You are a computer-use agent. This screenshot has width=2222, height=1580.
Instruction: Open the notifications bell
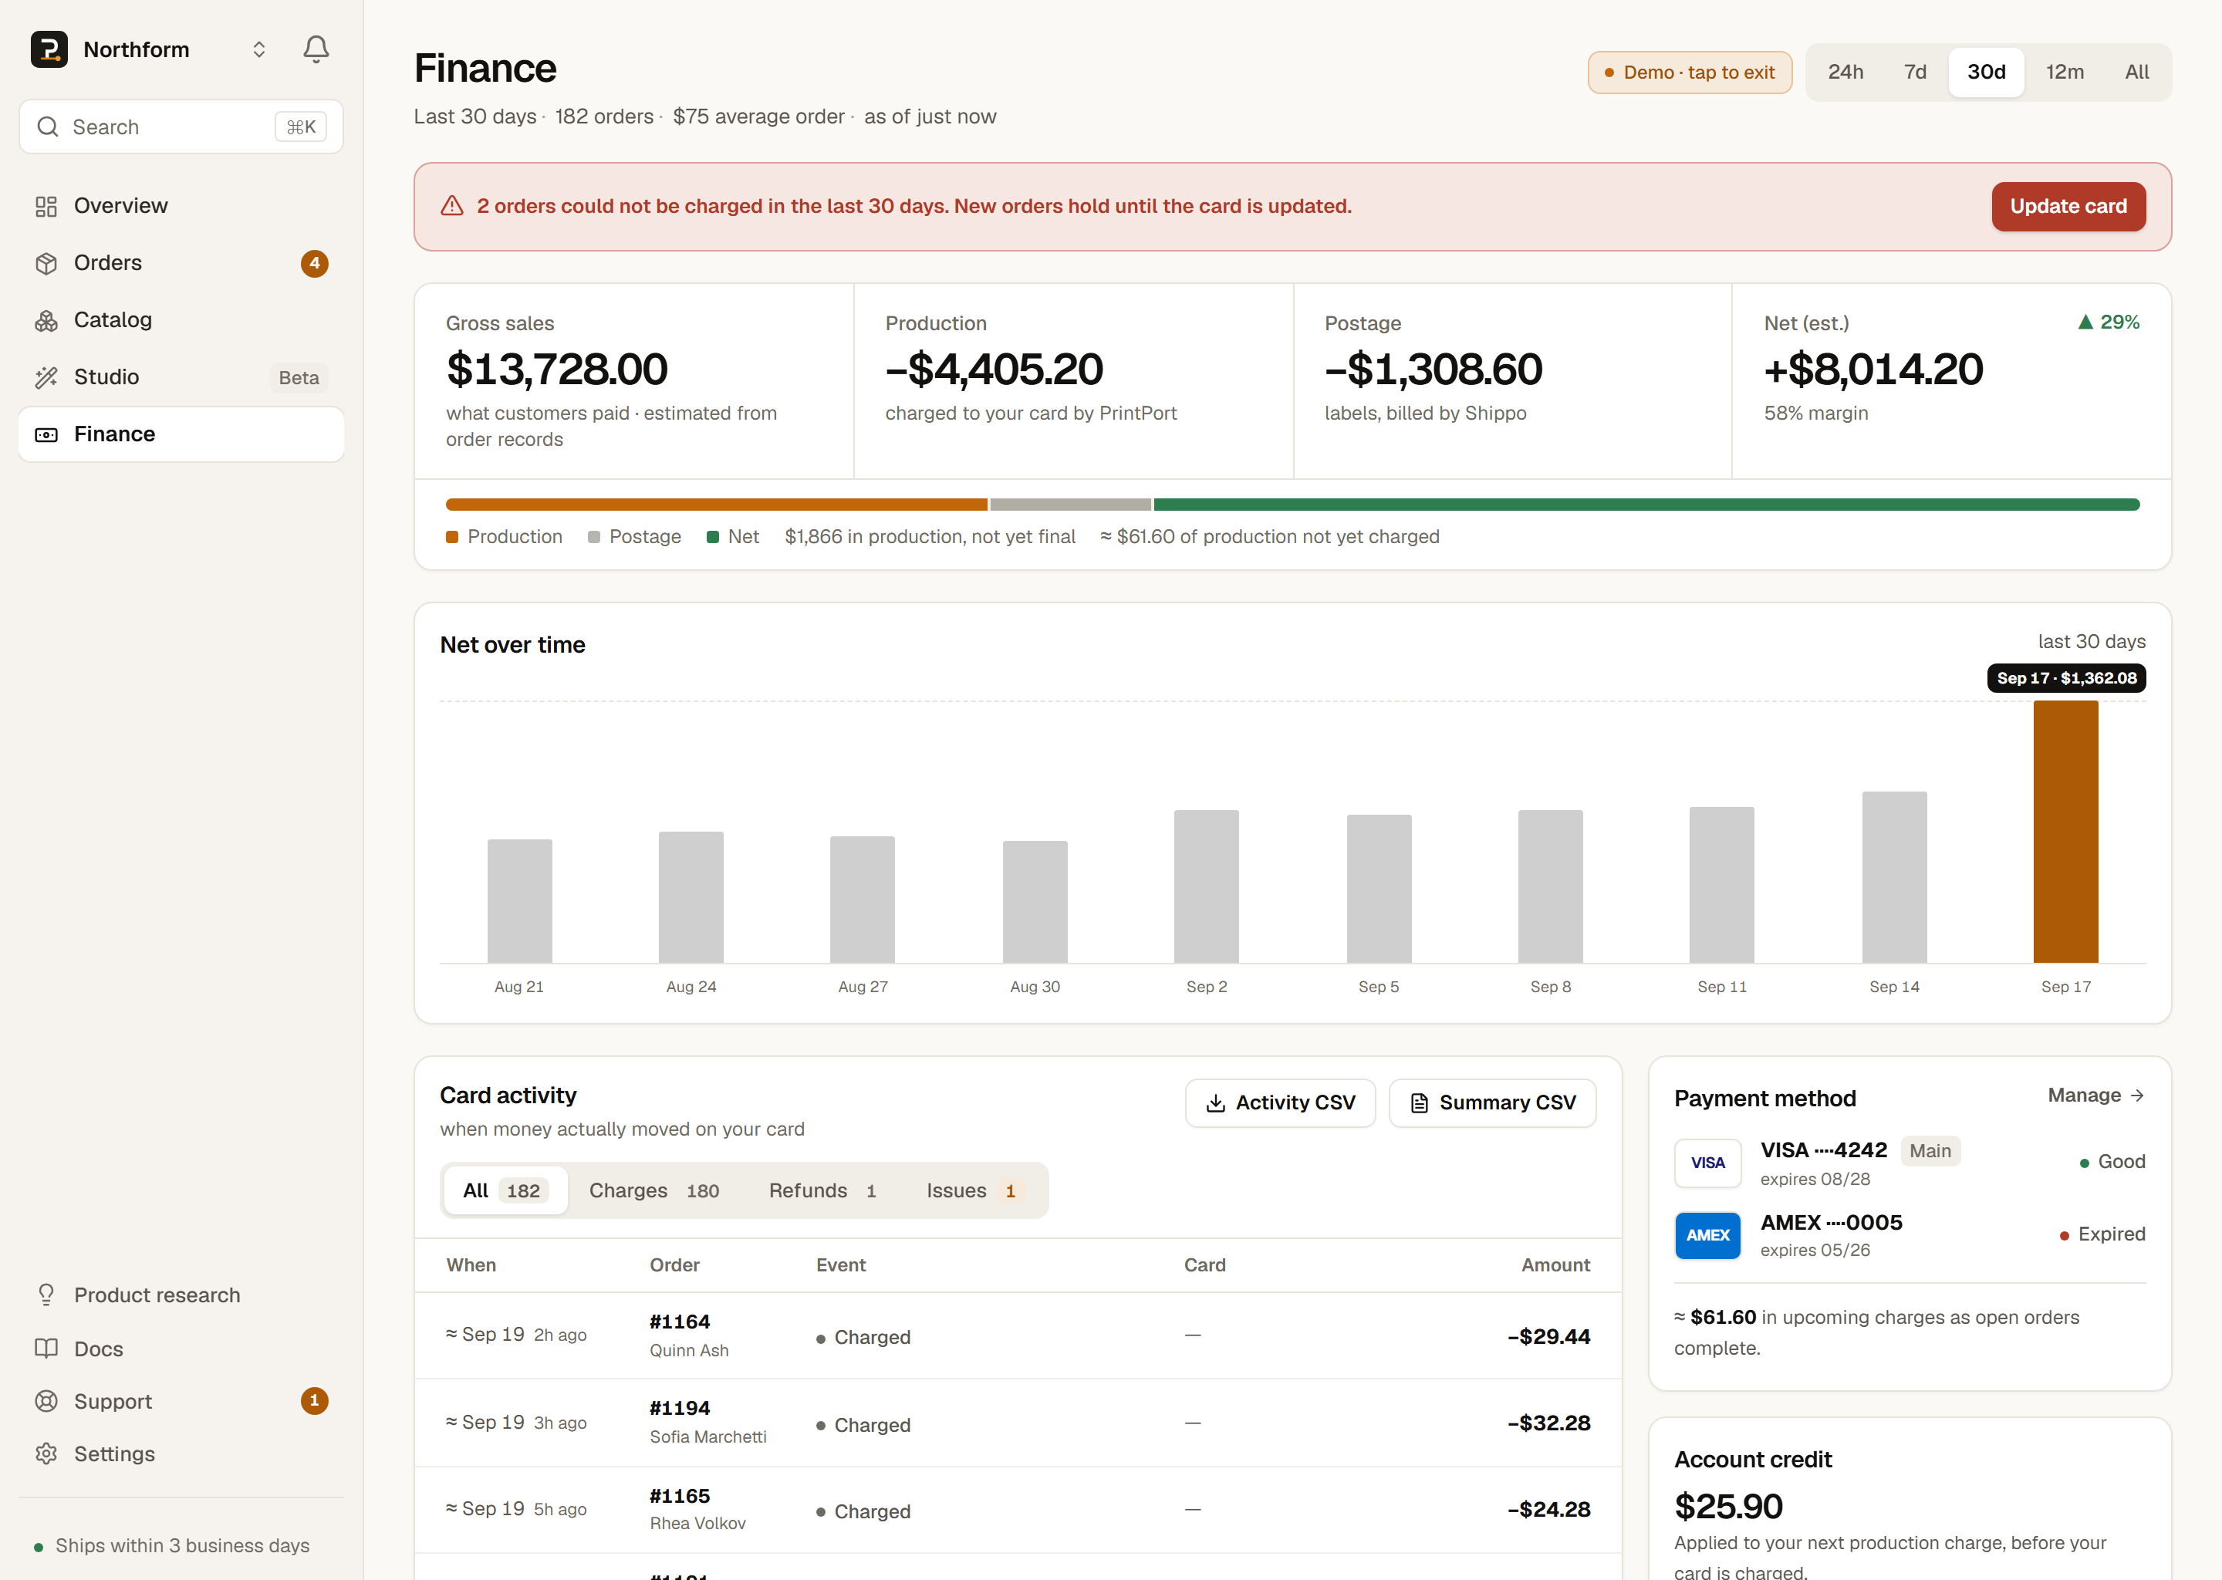[316, 49]
